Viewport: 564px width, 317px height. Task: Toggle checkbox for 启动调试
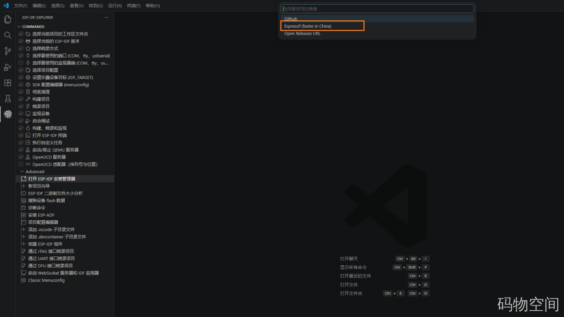click(21, 121)
